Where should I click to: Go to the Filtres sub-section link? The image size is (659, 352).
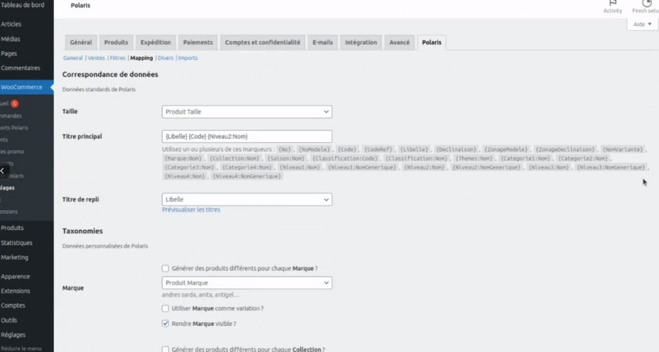118,58
